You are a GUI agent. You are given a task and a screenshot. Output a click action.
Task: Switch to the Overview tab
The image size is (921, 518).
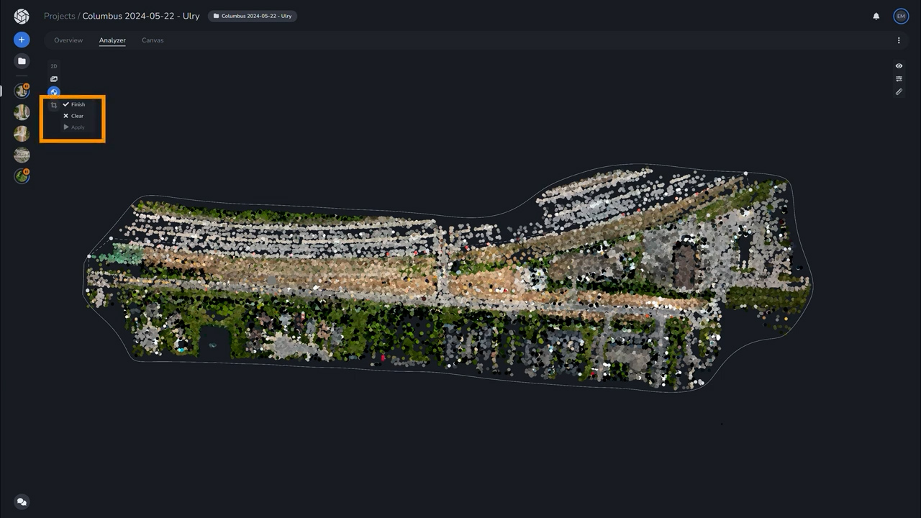pyautogui.click(x=68, y=40)
